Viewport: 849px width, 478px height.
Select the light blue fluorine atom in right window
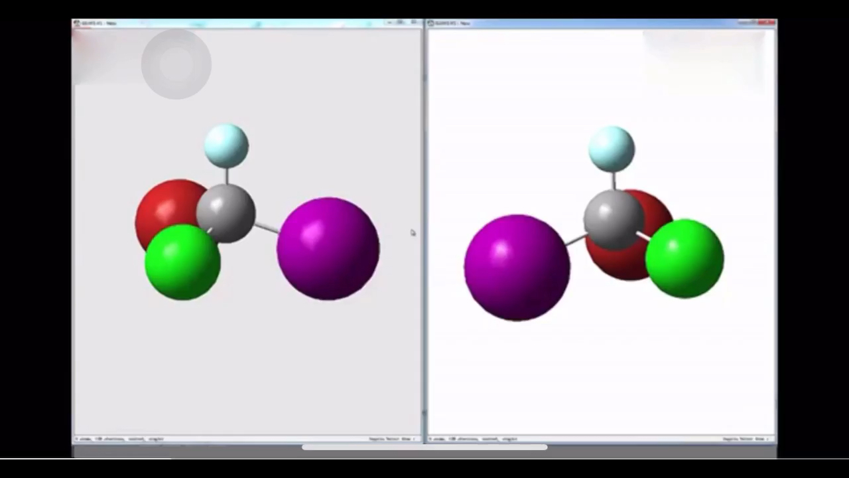(612, 149)
